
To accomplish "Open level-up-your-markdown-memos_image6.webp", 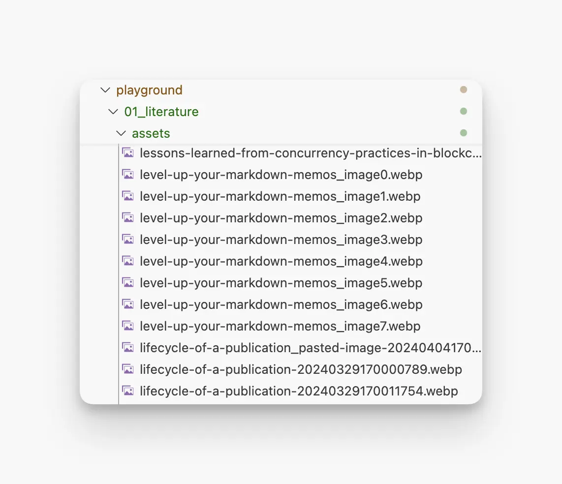I will click(x=281, y=304).
